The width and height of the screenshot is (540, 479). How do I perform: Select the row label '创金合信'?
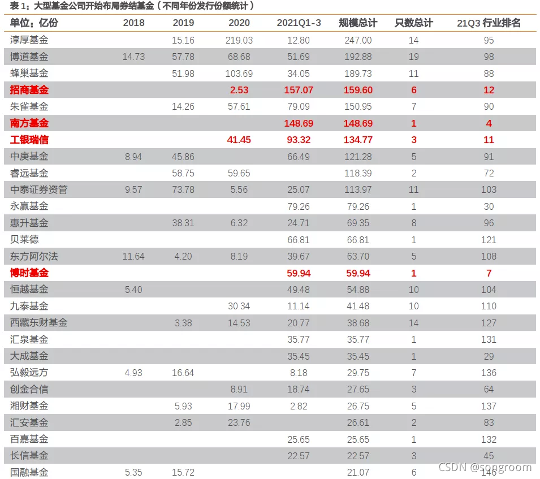point(29,389)
